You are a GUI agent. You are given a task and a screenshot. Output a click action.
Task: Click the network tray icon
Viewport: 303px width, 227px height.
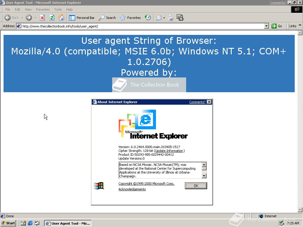[282, 223]
